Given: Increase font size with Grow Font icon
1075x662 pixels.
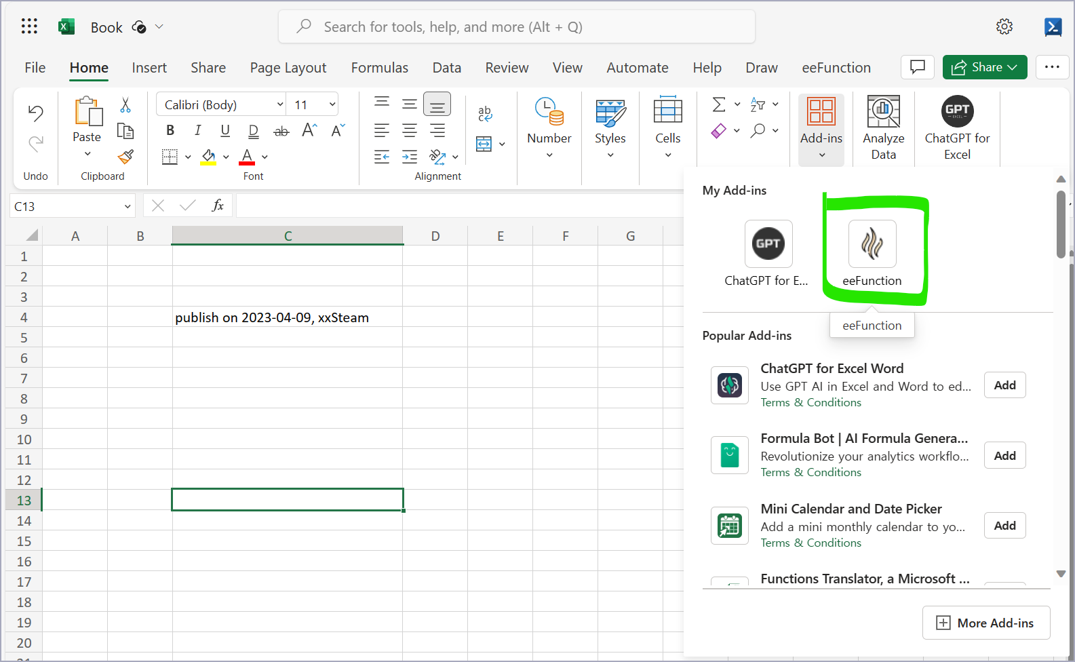Looking at the screenshot, I should coord(309,130).
